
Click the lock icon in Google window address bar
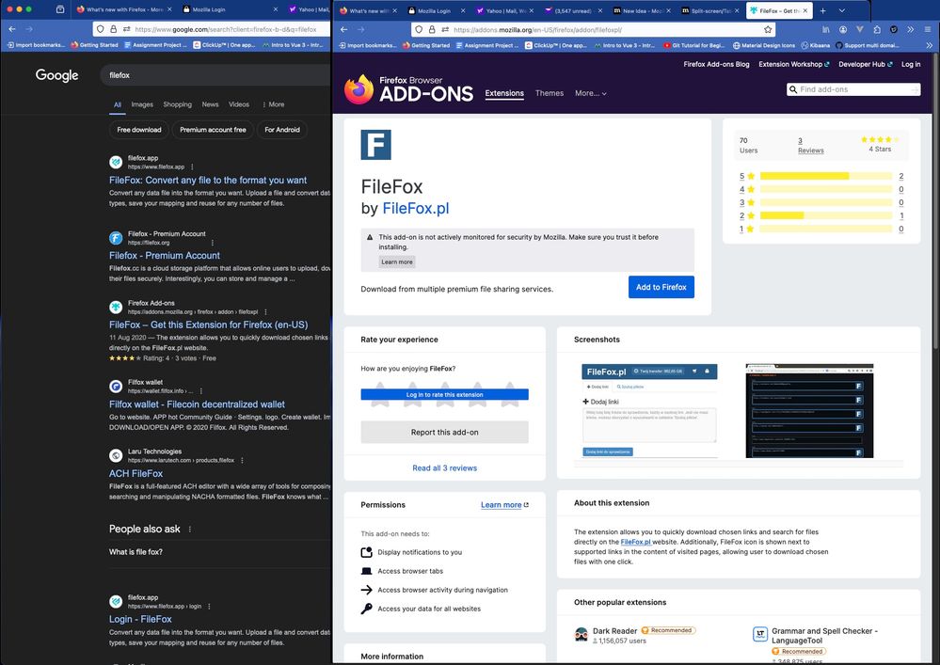113,29
